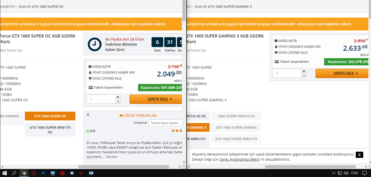Click the heart wishlist icon in left window

[x=90, y=79]
